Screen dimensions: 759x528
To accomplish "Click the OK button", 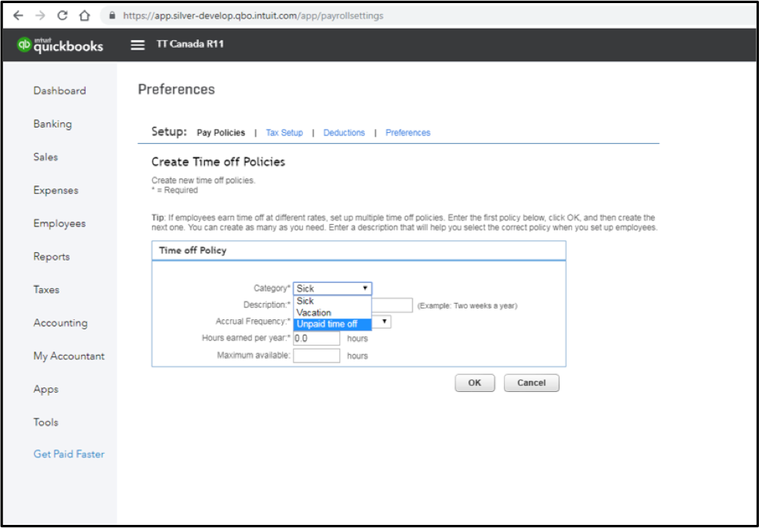I will [x=475, y=383].
